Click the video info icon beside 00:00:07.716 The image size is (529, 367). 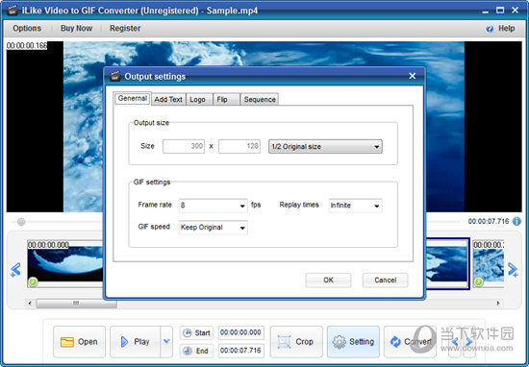pos(516,221)
